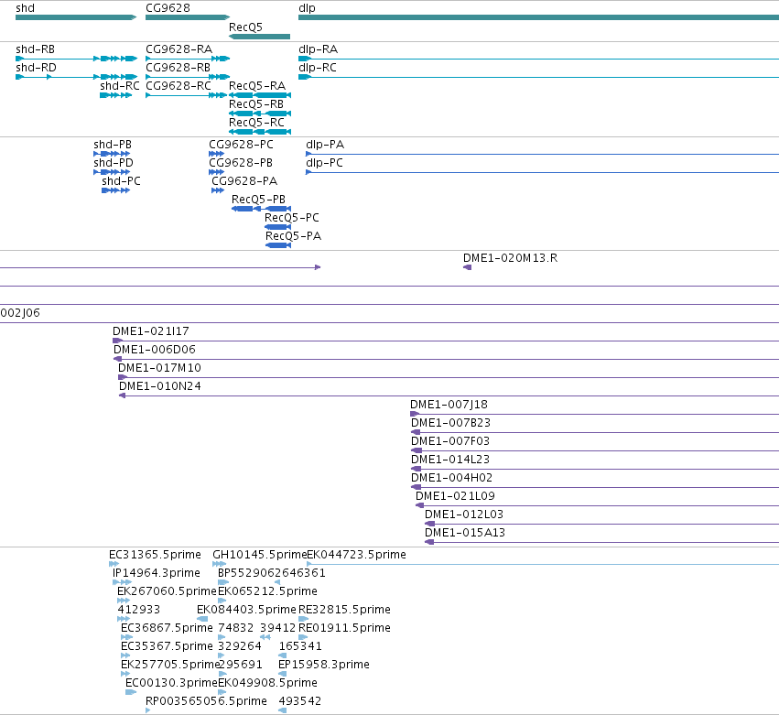Click the shd-RC transcript
Screen dimensions: 779x715
point(115,95)
